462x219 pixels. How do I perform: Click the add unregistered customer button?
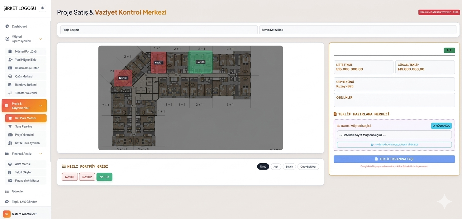[x=394, y=145]
